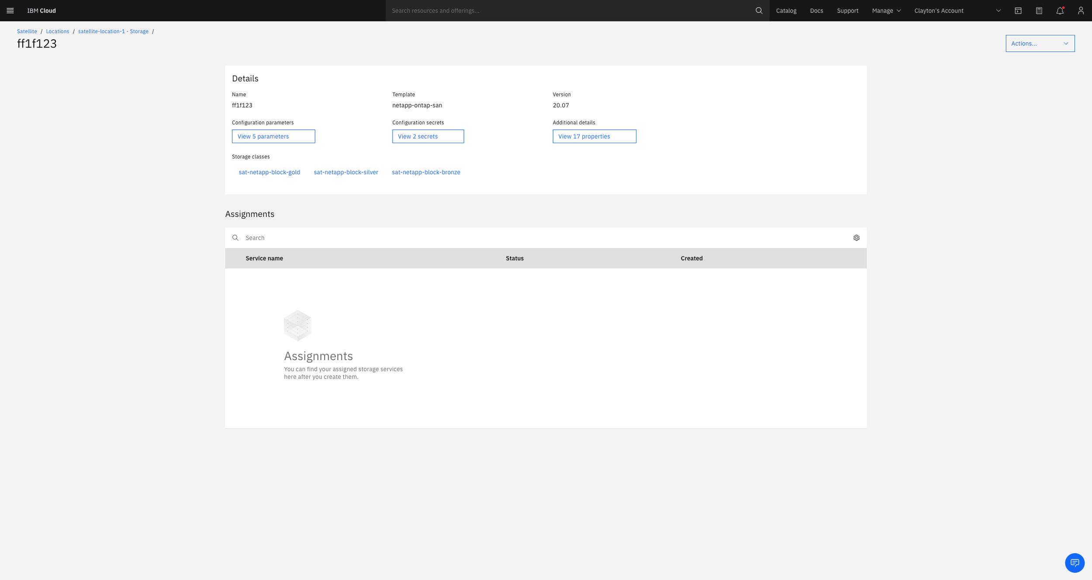Open the user profile avatar icon
Screen dimensions: 1092x580
[x=1081, y=10]
